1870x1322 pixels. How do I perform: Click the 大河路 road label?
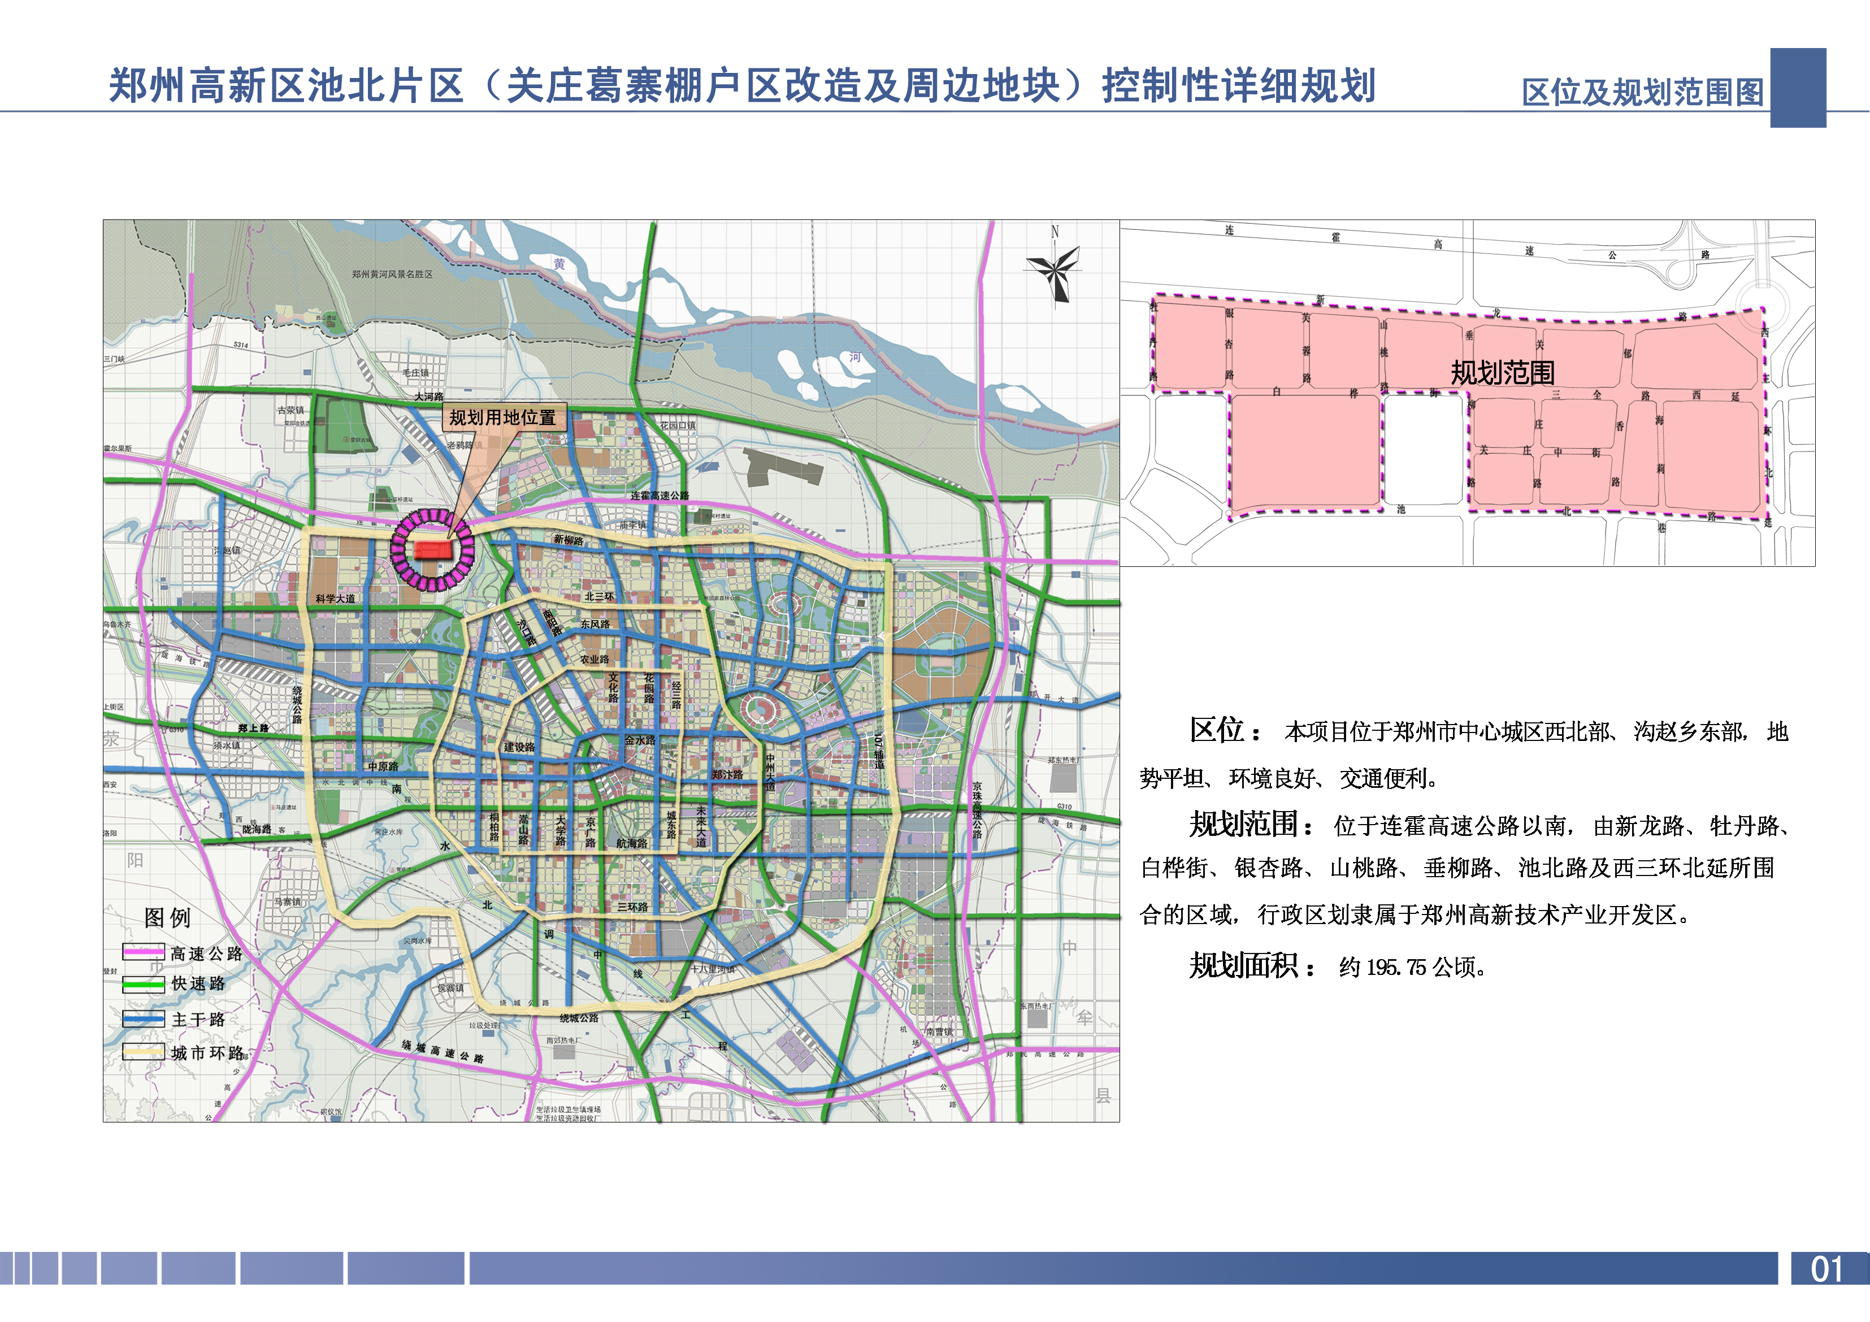pyautogui.click(x=429, y=397)
